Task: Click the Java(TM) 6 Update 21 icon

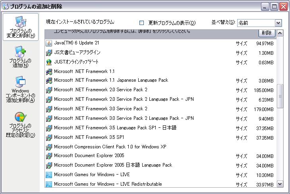Action: tap(49, 43)
